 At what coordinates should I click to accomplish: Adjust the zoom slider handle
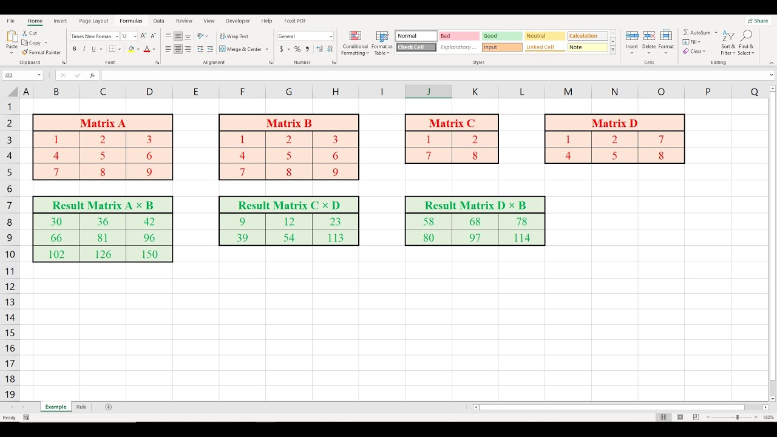click(738, 418)
